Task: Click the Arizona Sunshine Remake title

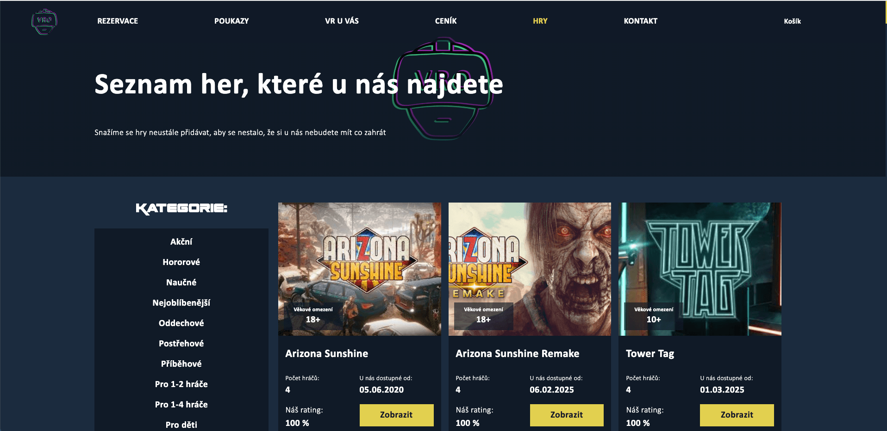Action: click(x=518, y=354)
